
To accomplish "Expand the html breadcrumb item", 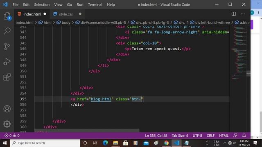I will pyautogui.click(x=45, y=22).
